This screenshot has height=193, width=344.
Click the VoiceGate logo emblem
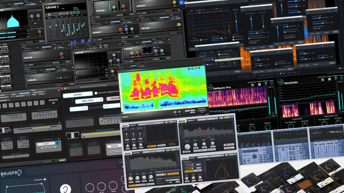(280, 82)
